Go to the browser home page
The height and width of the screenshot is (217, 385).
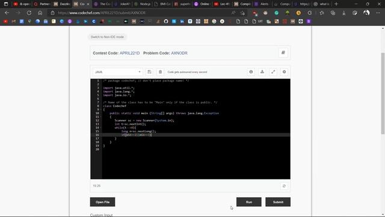pyautogui.click(x=40, y=13)
